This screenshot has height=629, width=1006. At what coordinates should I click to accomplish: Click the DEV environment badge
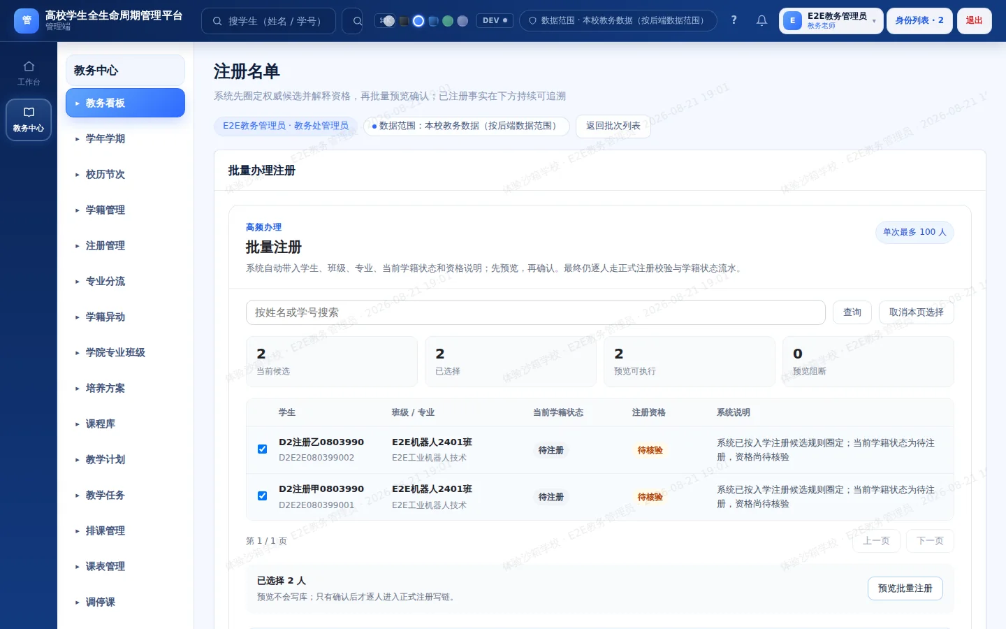click(x=495, y=21)
